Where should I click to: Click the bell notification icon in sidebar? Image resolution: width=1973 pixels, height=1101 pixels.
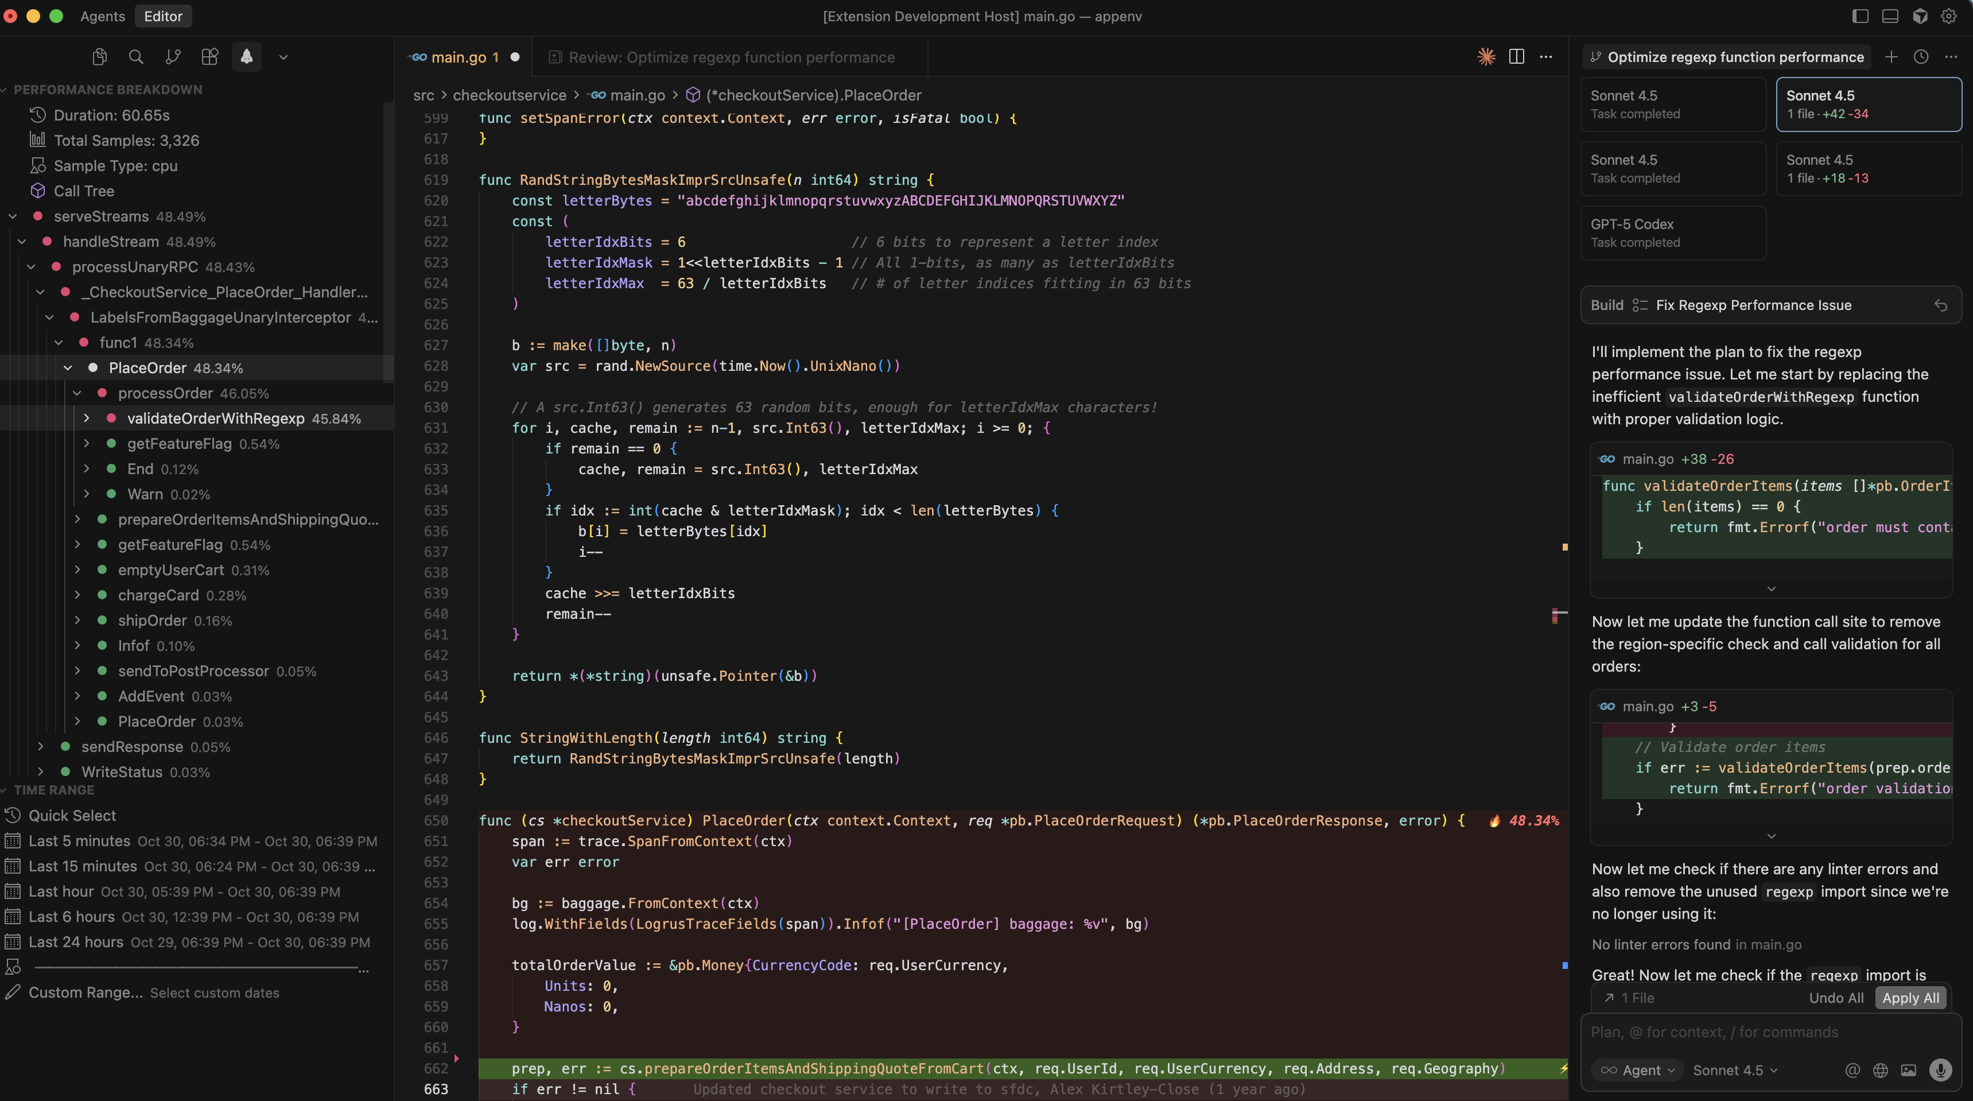point(247,57)
